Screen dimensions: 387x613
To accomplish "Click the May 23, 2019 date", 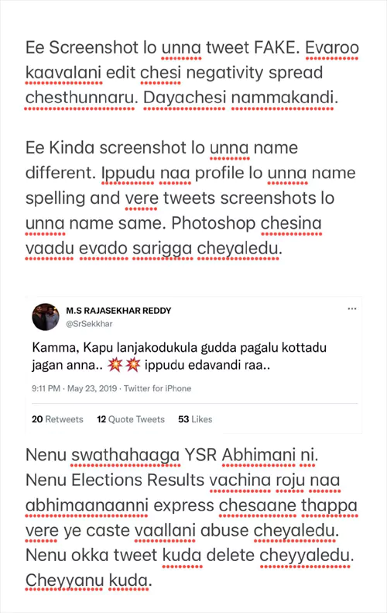I will coord(92,388).
